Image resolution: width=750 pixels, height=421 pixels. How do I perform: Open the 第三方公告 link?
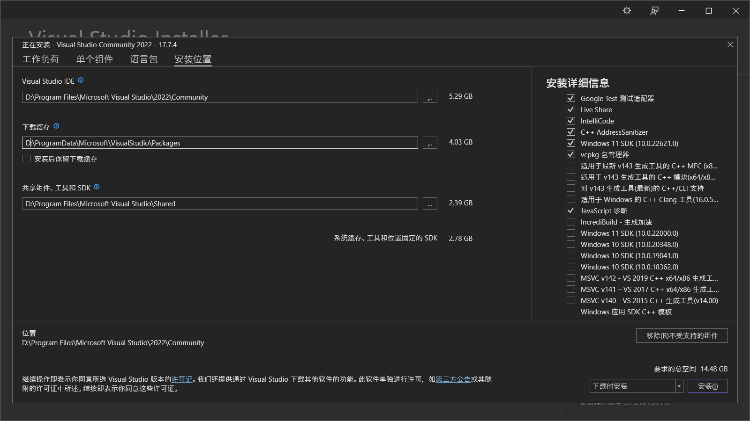(x=453, y=379)
